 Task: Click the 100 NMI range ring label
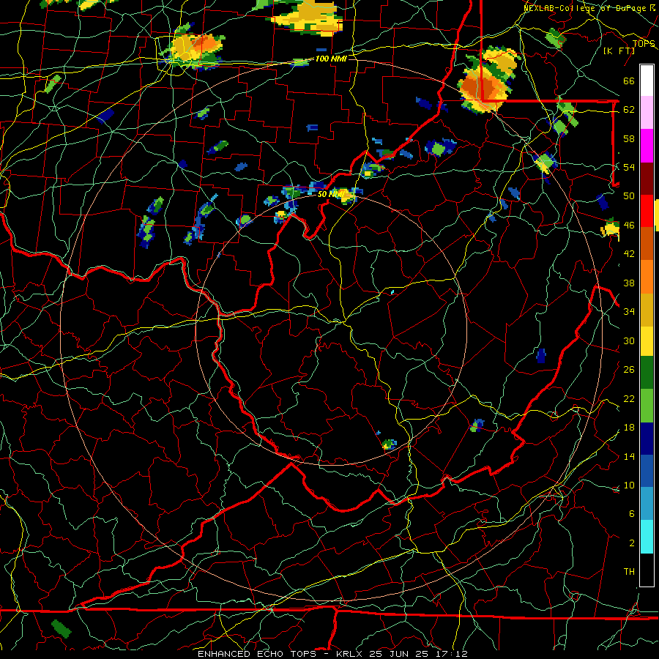tap(331, 59)
